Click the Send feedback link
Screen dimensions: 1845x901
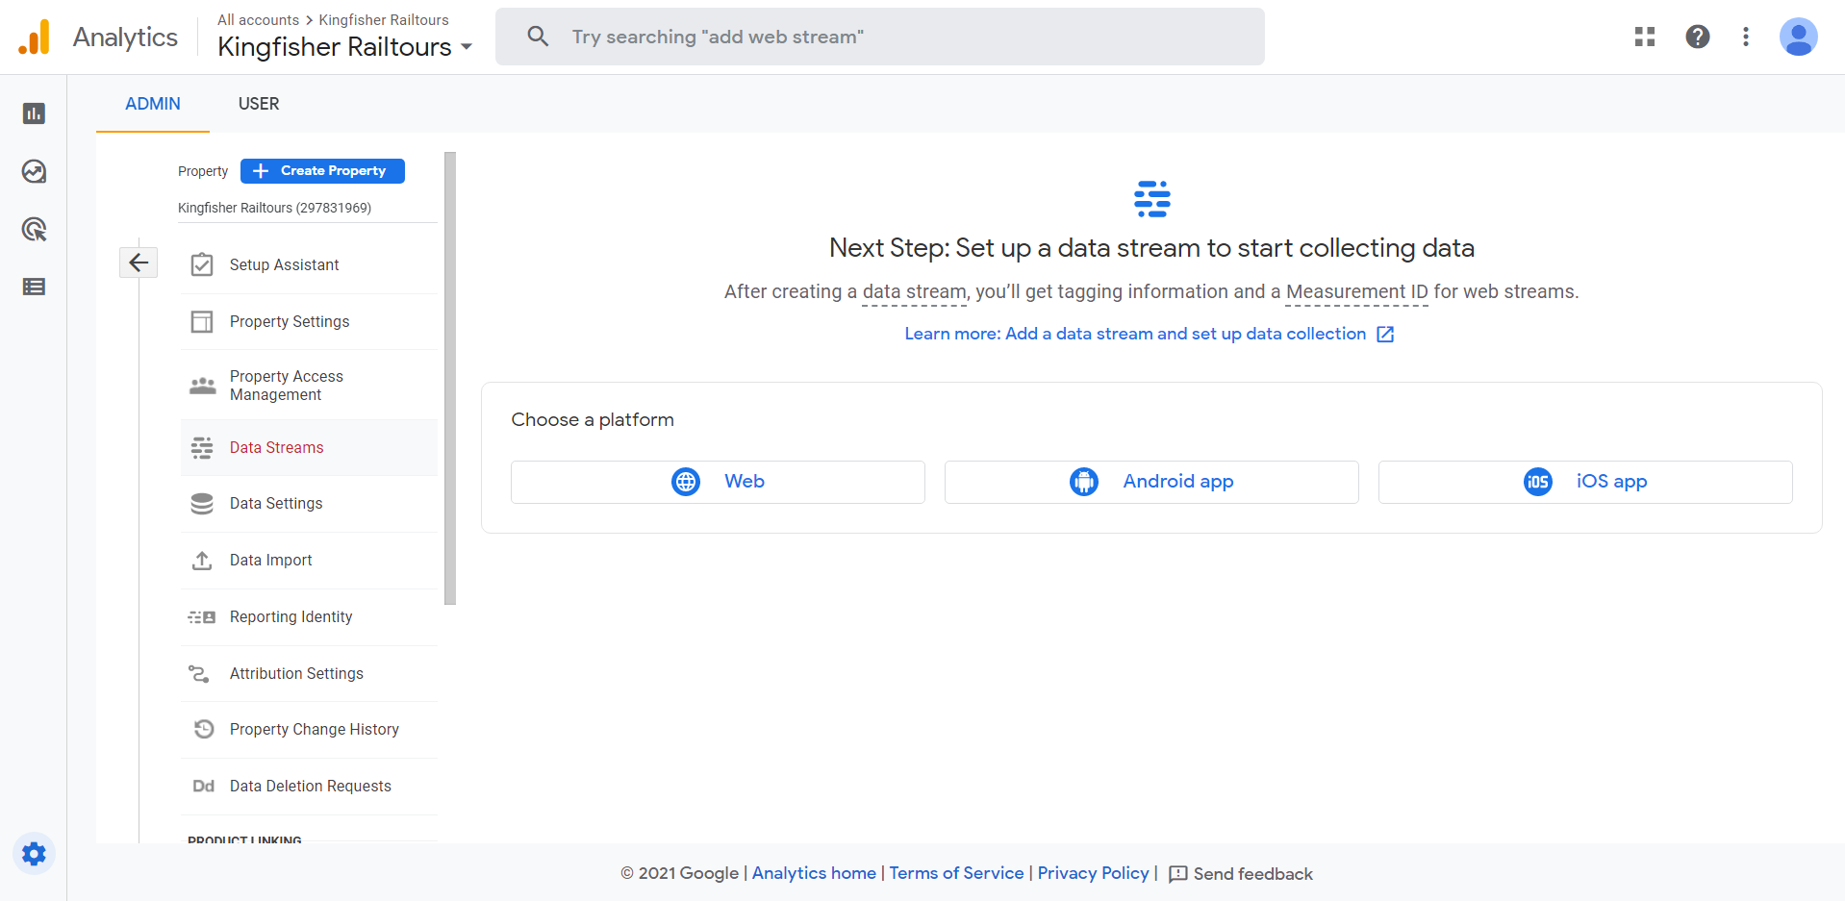tap(1252, 874)
